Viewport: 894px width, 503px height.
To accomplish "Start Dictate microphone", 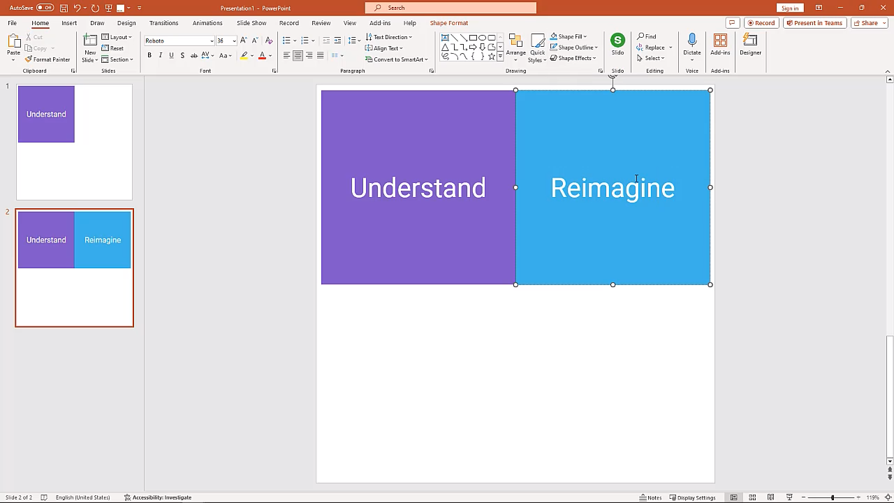I will coord(692,46).
